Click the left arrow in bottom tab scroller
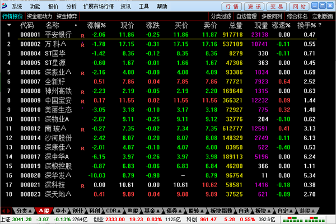336x224 pixels. pyautogui.click(x=3, y=211)
